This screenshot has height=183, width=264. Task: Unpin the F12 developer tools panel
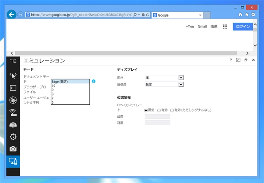pos(246,60)
